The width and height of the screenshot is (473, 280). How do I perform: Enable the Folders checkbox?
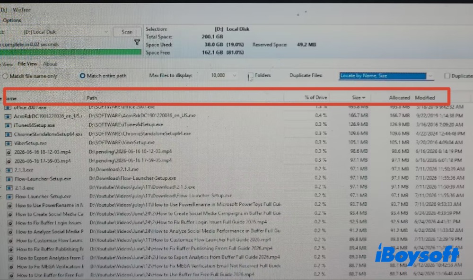point(250,76)
